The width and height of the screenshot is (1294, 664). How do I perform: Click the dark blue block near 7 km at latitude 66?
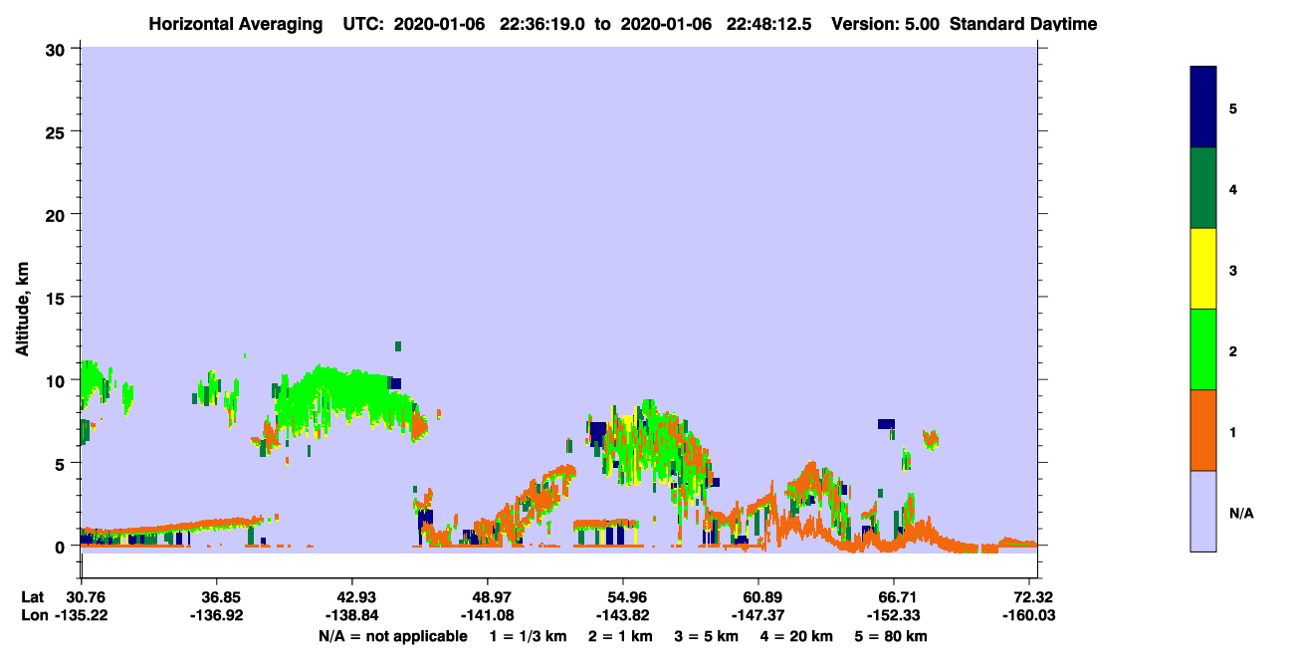886,424
